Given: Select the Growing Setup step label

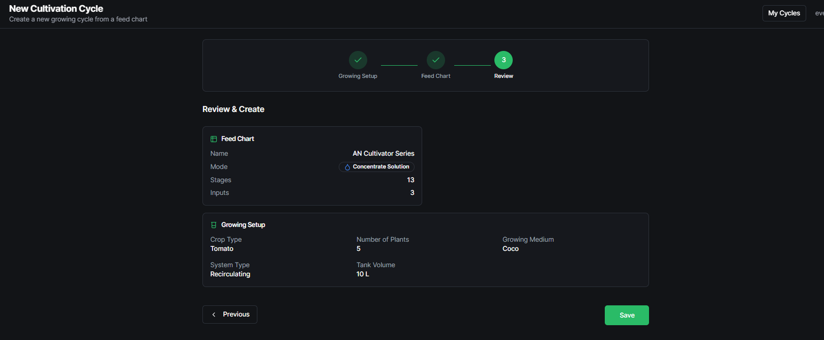Looking at the screenshot, I should pyautogui.click(x=358, y=76).
